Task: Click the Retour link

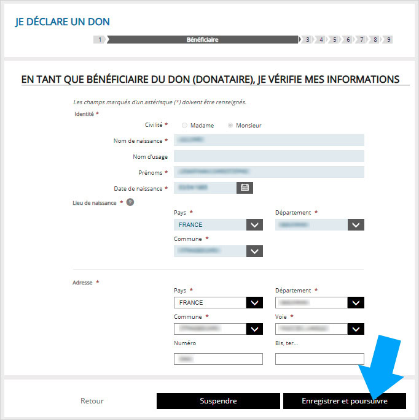Action: click(92, 401)
